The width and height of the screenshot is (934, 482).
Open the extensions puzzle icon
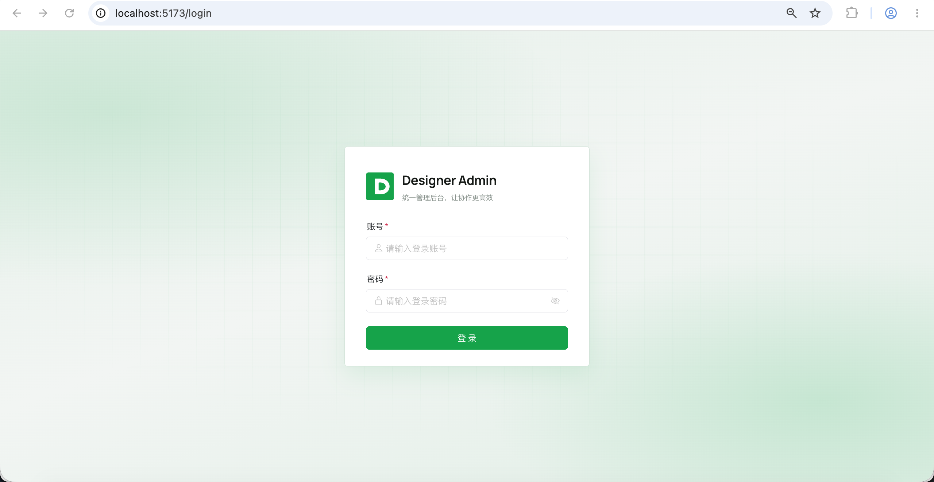tap(852, 13)
